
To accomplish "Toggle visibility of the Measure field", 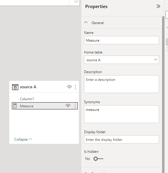I will click(x=68, y=106).
